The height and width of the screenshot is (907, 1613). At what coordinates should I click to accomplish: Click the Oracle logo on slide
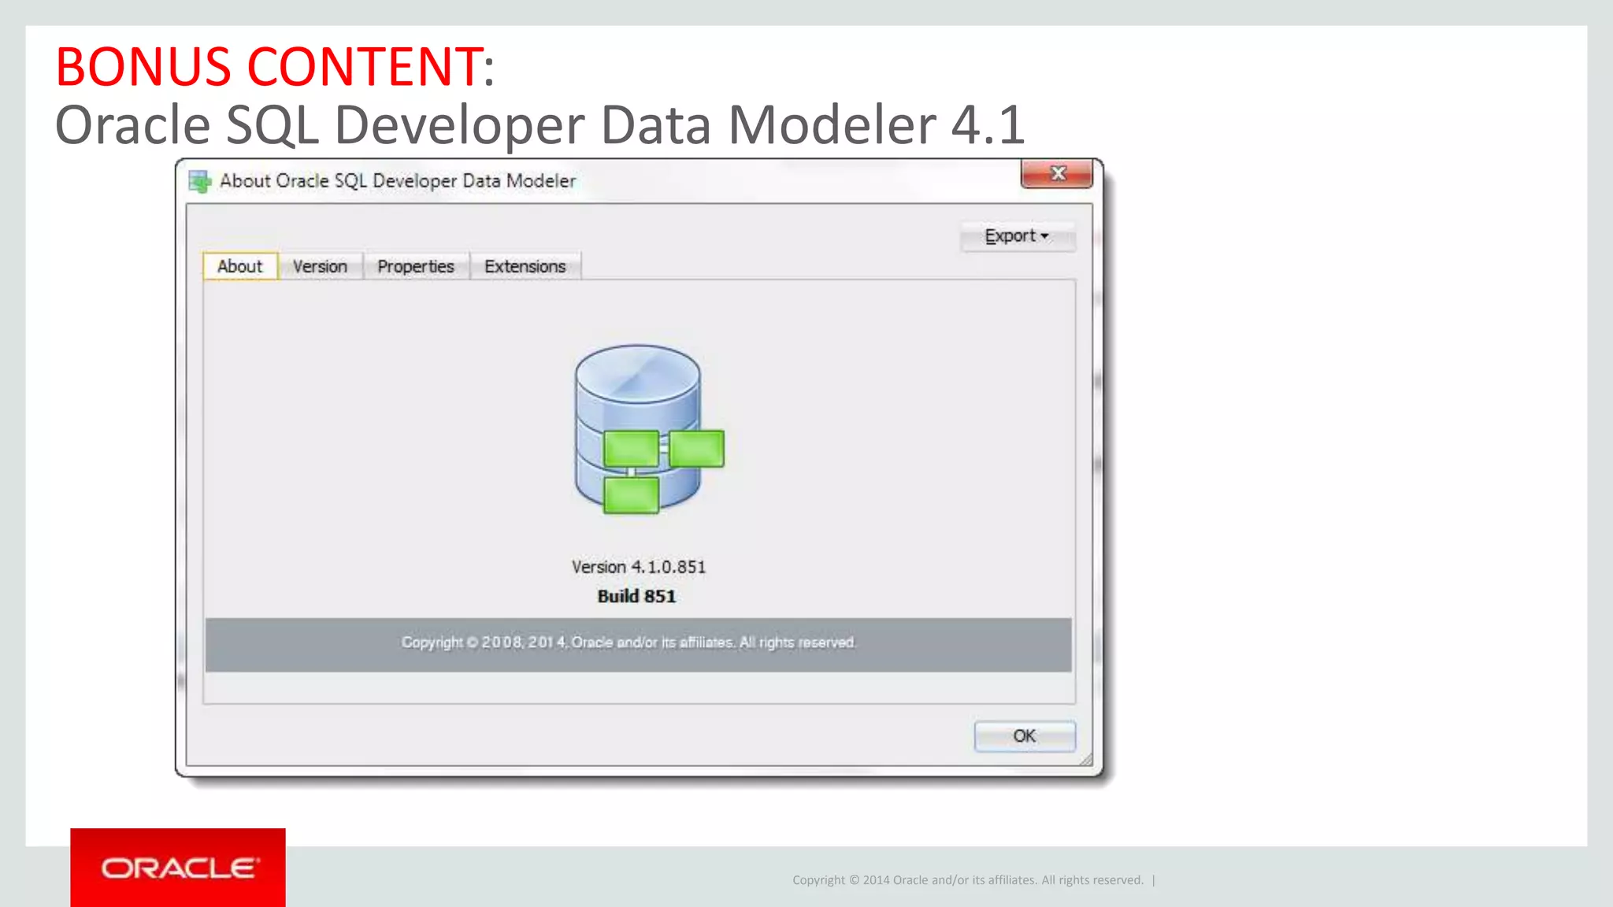[178, 868]
